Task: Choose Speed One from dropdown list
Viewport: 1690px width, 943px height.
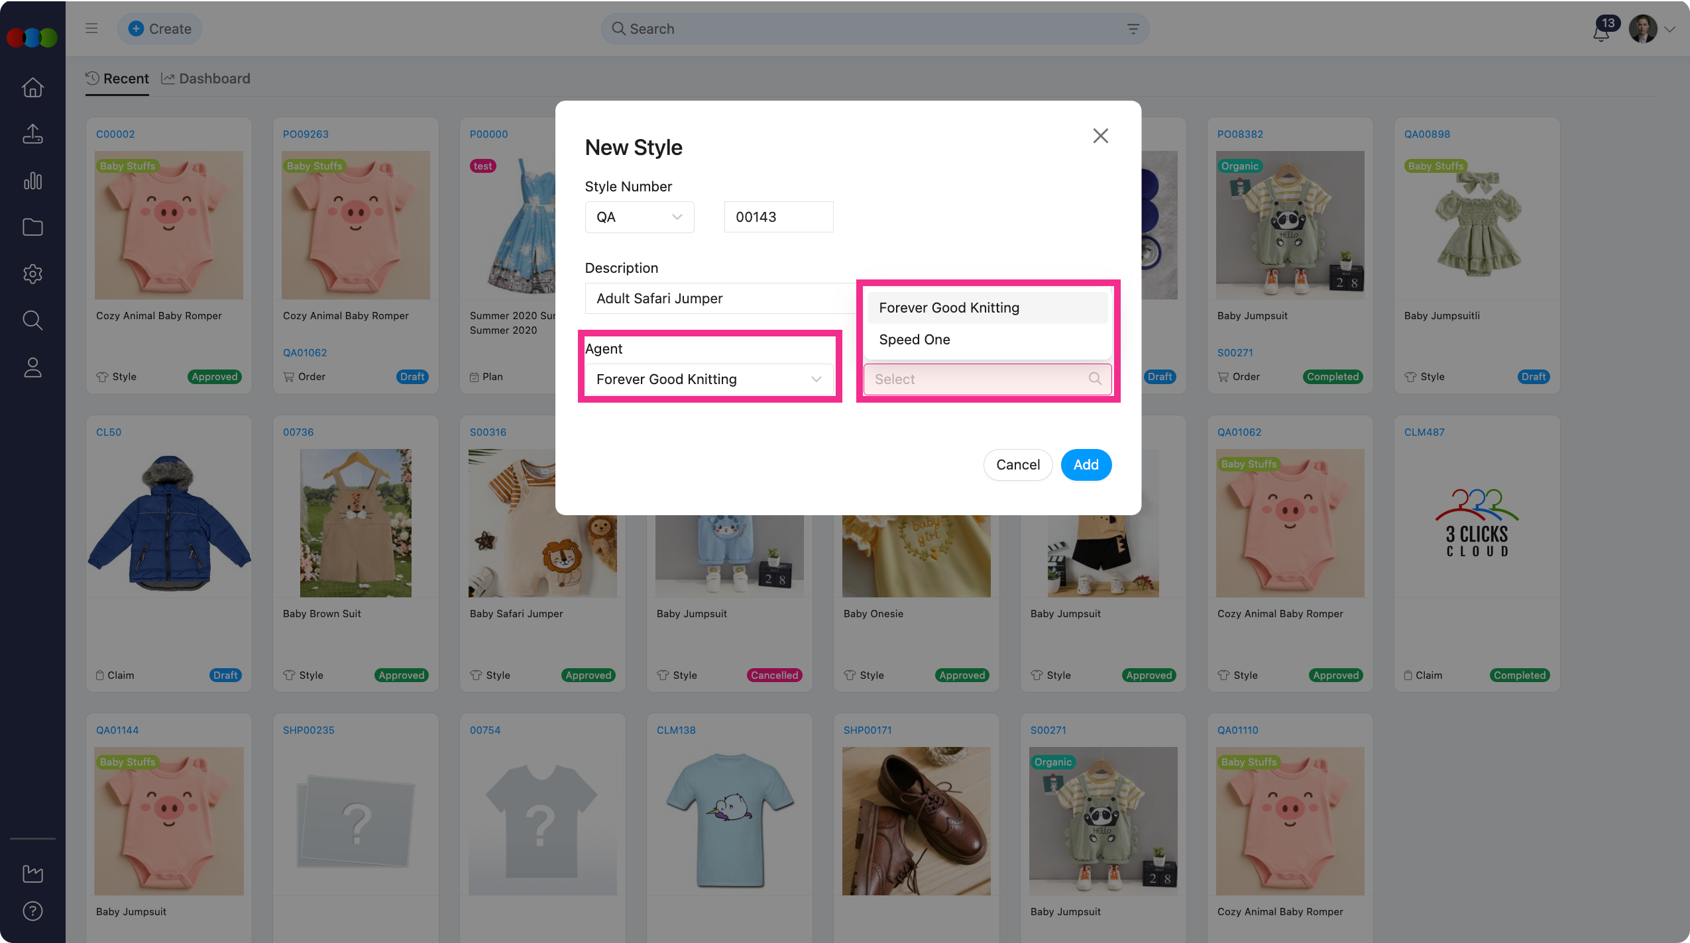Action: click(915, 340)
